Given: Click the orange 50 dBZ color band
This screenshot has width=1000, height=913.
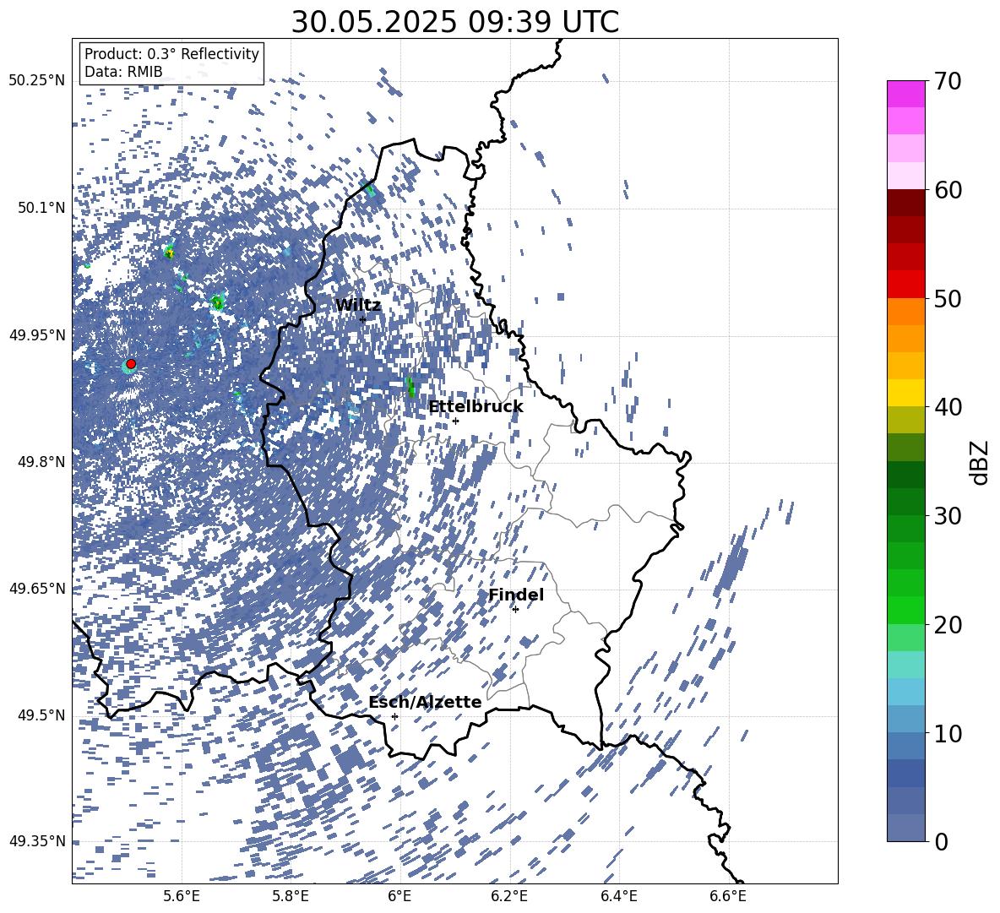Looking at the screenshot, I should coord(906,312).
